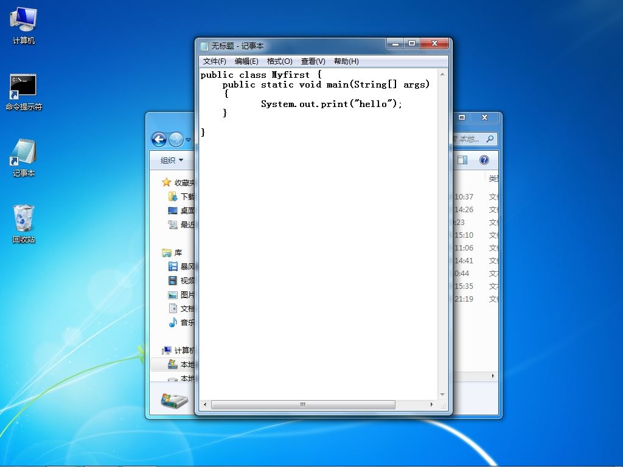
Task: Click Explorer search magnifier icon
Action: (x=490, y=139)
